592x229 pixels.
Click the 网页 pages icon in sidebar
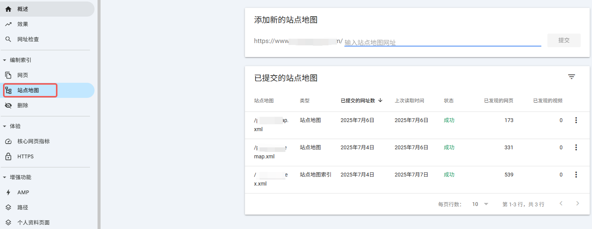[x=8, y=75]
